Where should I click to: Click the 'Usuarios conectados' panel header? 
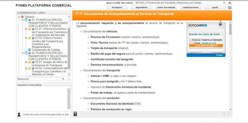pos(44,85)
